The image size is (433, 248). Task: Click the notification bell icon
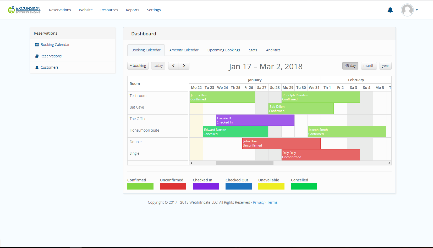pyautogui.click(x=390, y=10)
